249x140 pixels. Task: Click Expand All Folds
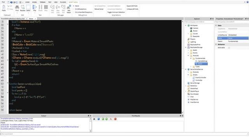coord(132,6)
